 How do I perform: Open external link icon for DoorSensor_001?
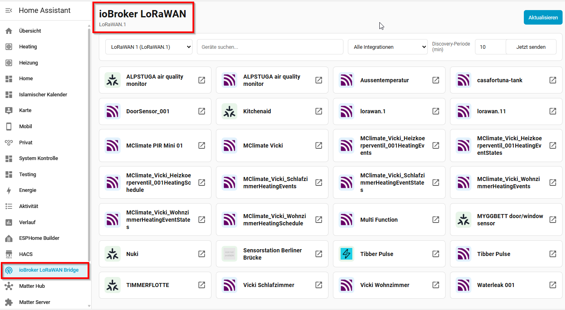pos(202,111)
